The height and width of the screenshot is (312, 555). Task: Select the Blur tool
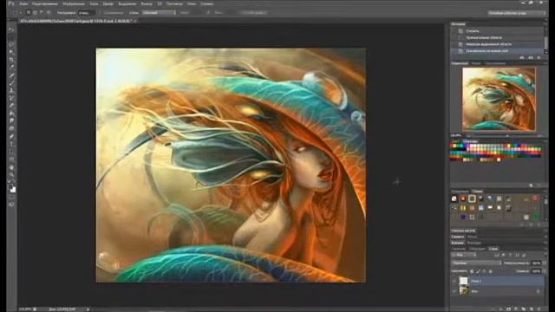click(11, 120)
